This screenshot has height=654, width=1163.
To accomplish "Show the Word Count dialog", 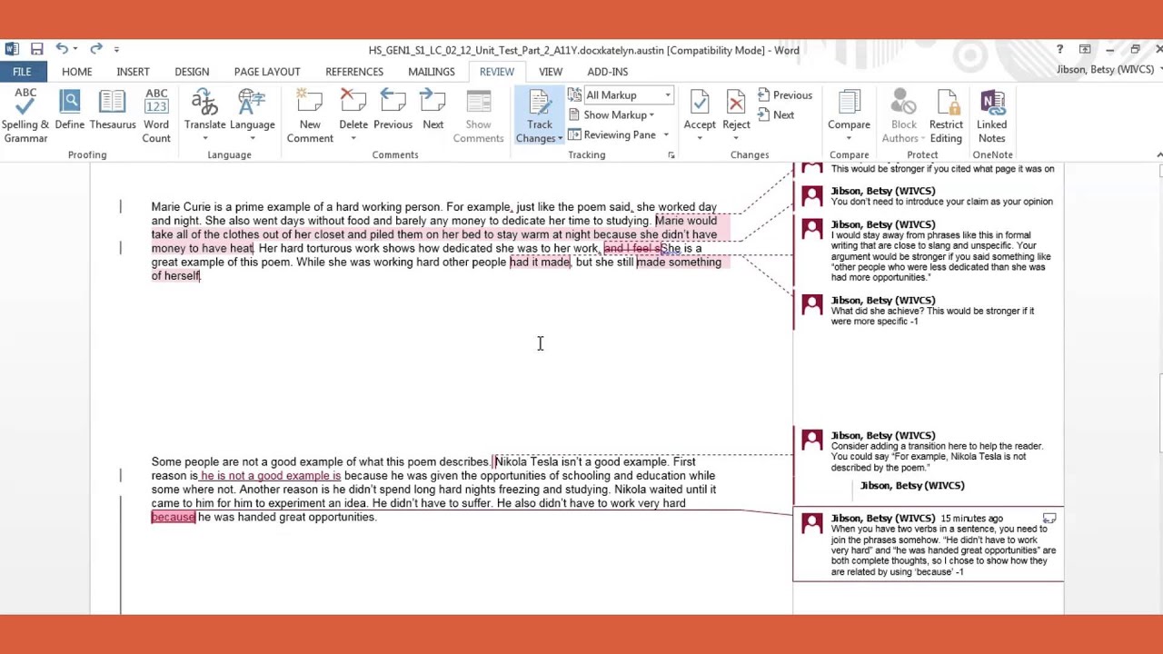I will (x=156, y=115).
